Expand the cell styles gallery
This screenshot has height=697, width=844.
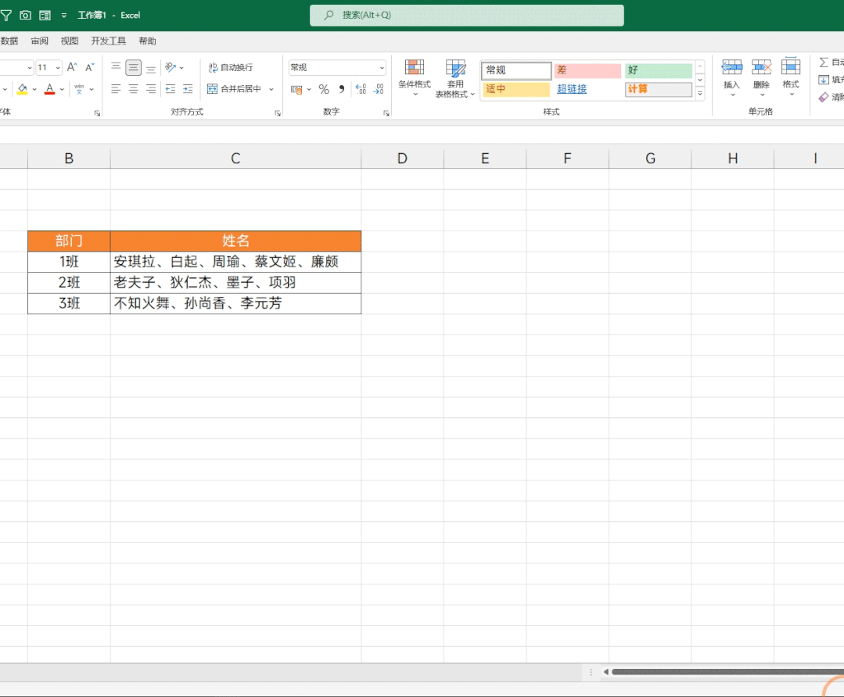(700, 94)
